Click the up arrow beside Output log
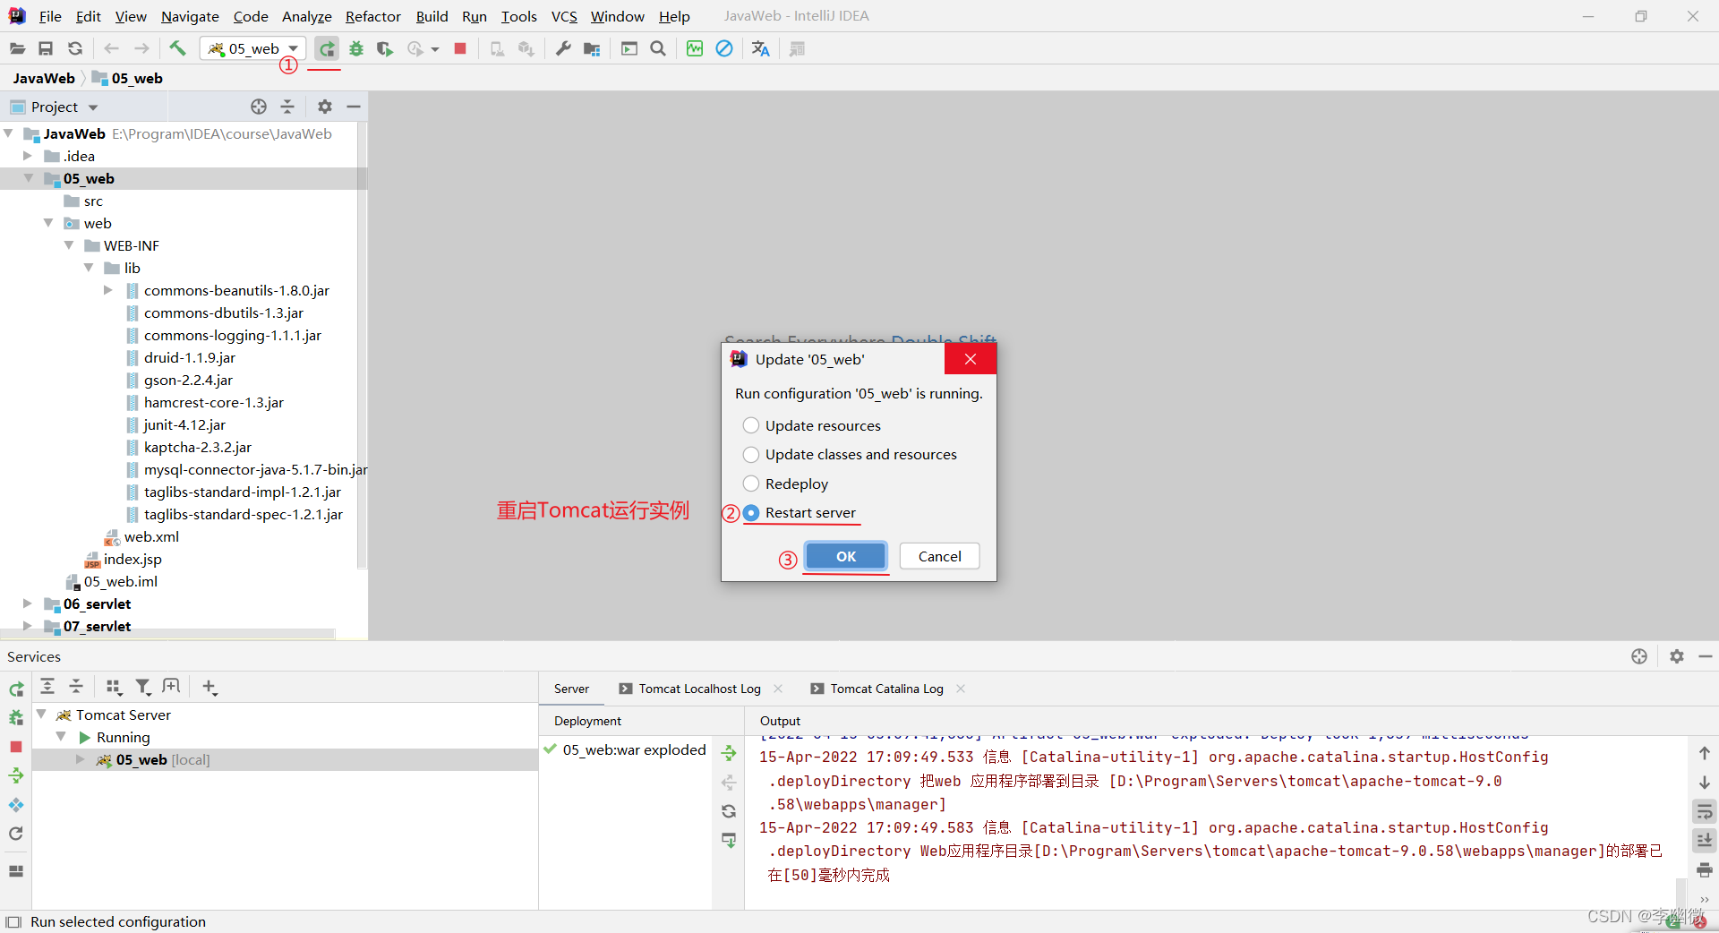The height and width of the screenshot is (933, 1719). point(1705,753)
